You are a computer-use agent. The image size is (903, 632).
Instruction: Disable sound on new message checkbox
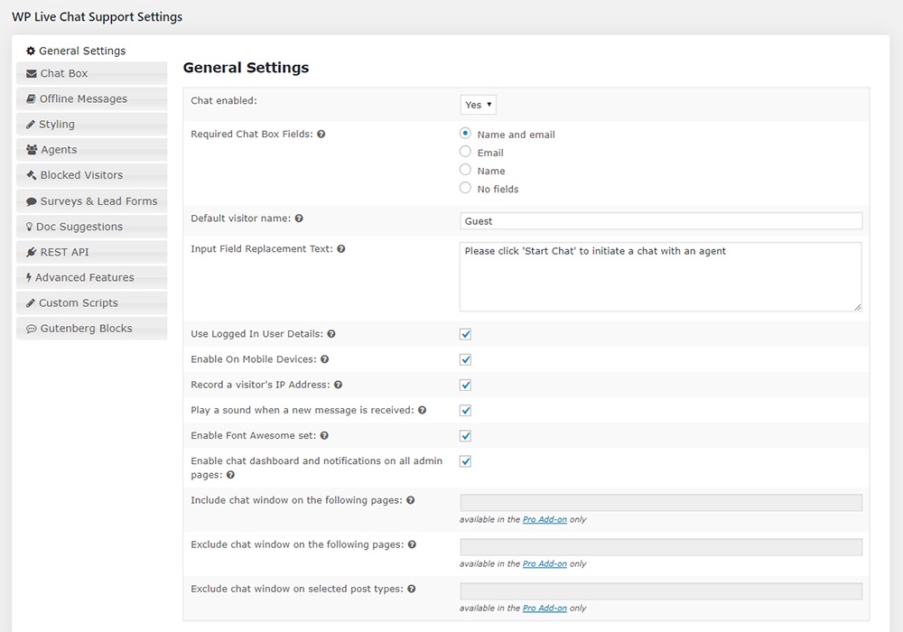[x=465, y=411]
